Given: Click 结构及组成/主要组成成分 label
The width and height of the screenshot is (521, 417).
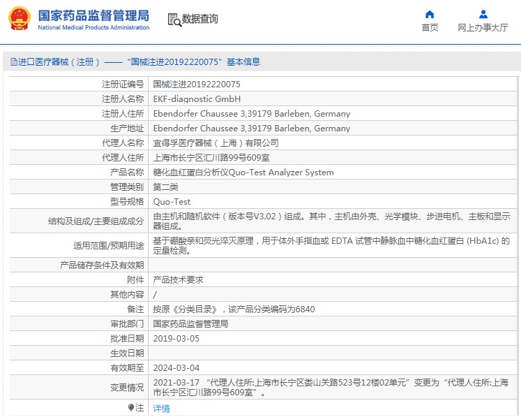Looking at the screenshot, I should point(96,221).
